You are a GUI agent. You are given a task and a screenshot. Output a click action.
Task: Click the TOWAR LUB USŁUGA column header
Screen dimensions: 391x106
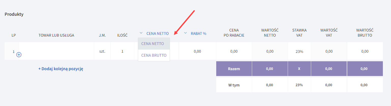point(56,35)
